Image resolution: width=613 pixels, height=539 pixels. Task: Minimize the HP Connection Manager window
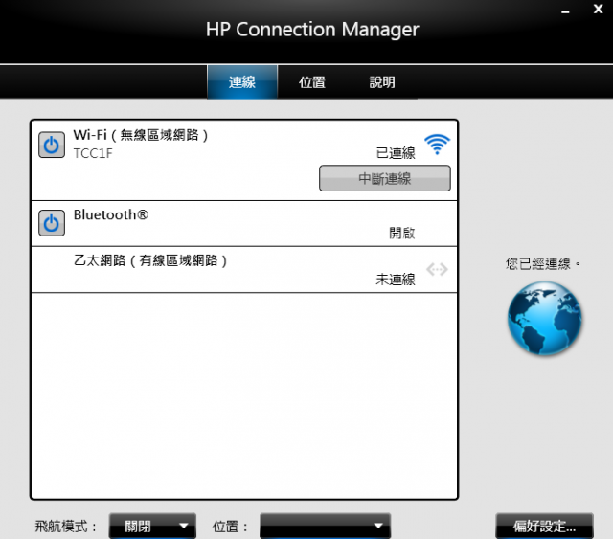[565, 11]
